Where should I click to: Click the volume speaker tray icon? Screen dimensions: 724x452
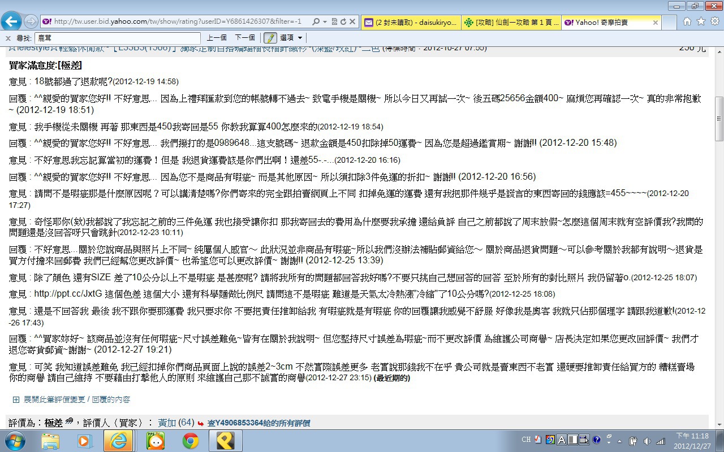click(x=647, y=441)
